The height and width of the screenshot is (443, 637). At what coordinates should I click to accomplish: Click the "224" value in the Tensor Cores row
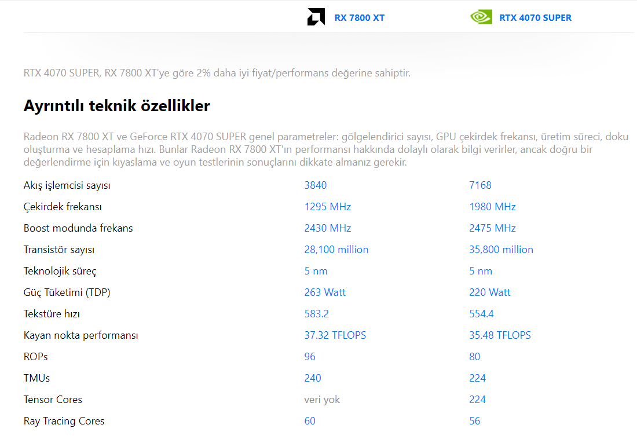click(x=477, y=400)
